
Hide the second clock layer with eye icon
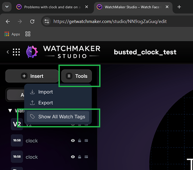click(73, 157)
